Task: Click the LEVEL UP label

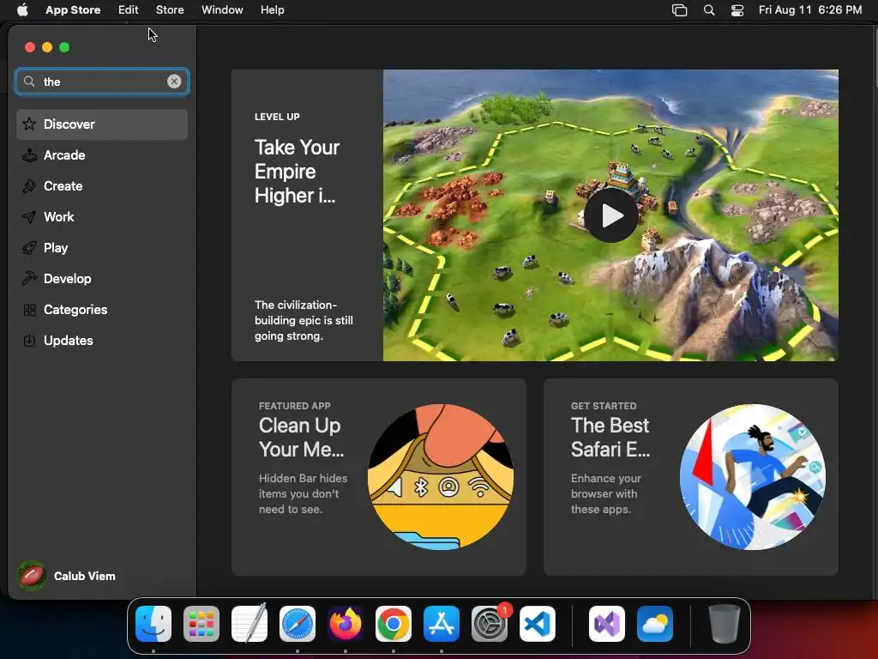Action: pos(277,117)
